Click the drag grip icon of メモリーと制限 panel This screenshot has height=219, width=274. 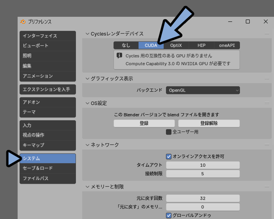(x=267, y=187)
